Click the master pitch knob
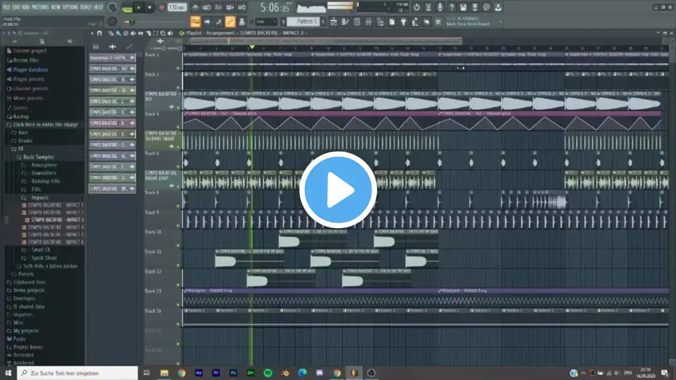The image size is (676, 380). tap(112, 22)
